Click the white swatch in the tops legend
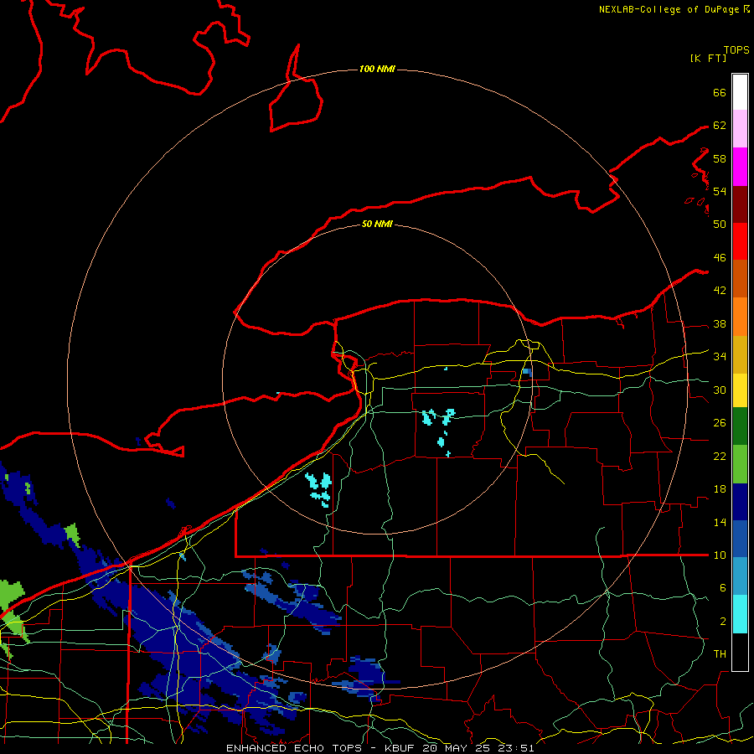This screenshot has height=754, width=754. (740, 92)
